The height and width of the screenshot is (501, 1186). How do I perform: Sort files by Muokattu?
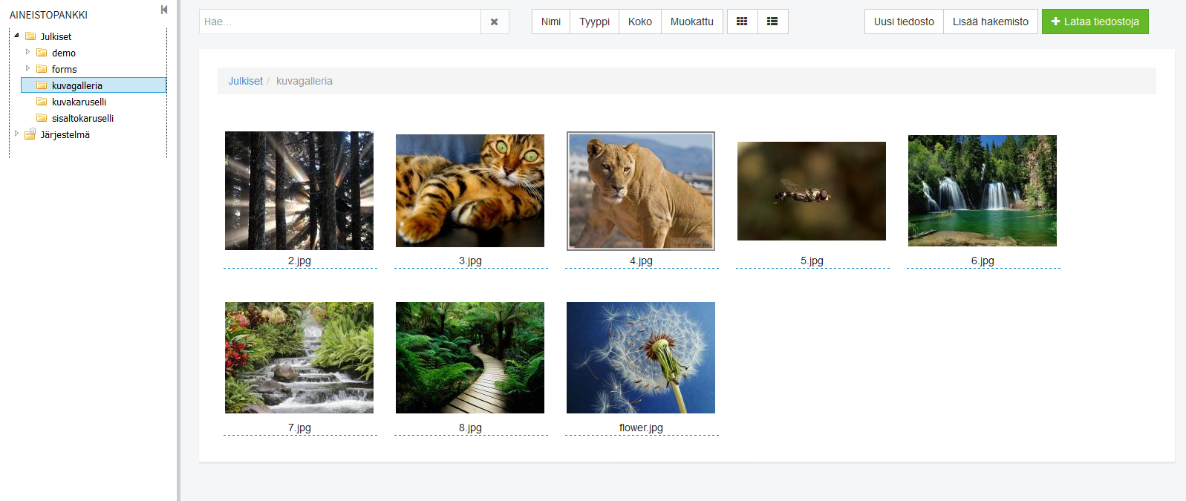point(691,22)
